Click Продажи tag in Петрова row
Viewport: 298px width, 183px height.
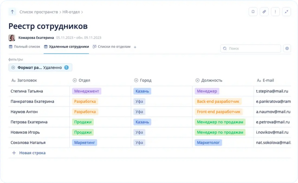[x=83, y=122]
